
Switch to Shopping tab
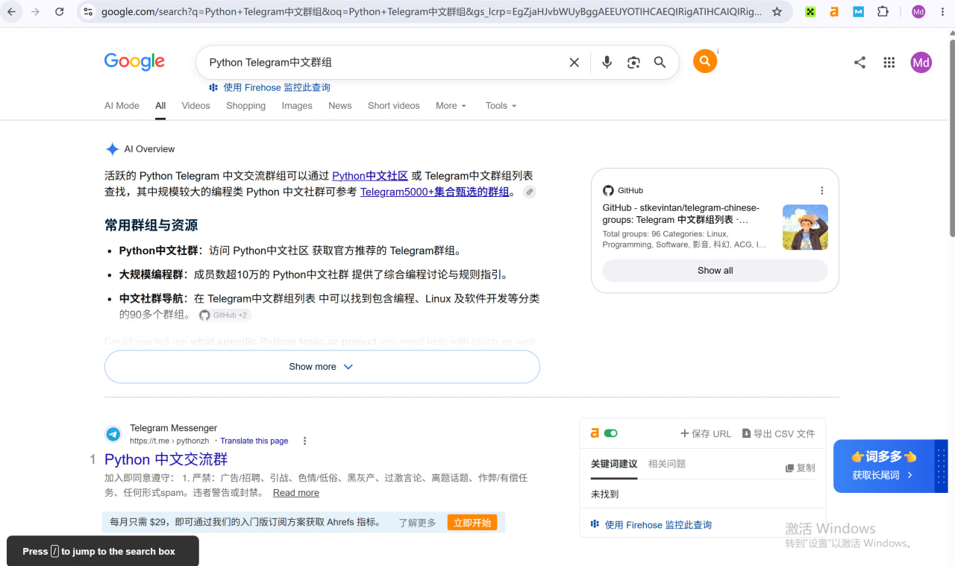[x=246, y=106]
